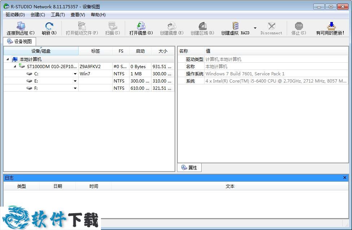Select the Device View (设备视图) tab
The width and height of the screenshot is (352, 230).
pos(20,41)
